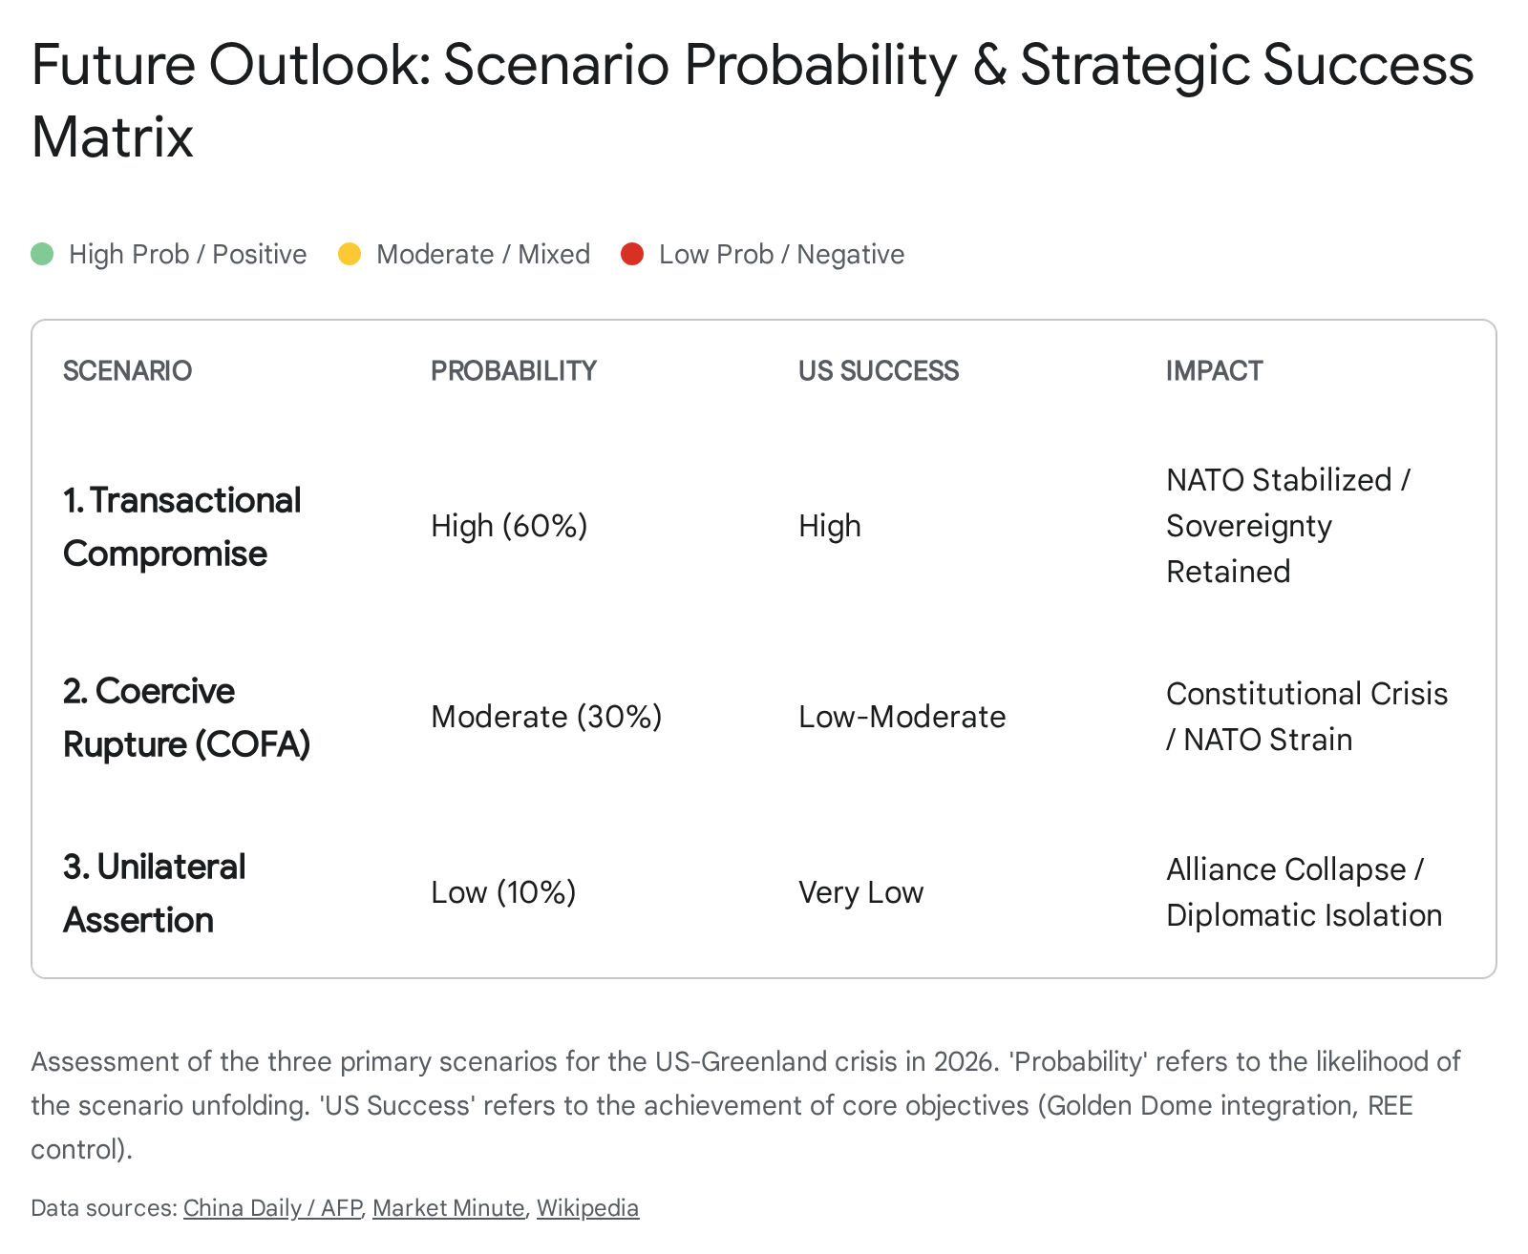Click the Alliance Collapse impact cell

[1304, 892]
